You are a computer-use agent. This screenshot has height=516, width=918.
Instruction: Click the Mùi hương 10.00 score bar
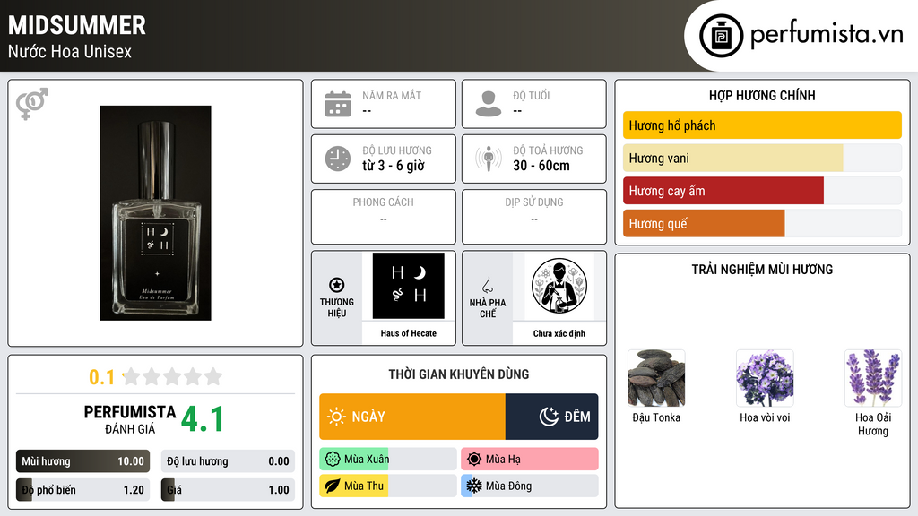tap(82, 461)
